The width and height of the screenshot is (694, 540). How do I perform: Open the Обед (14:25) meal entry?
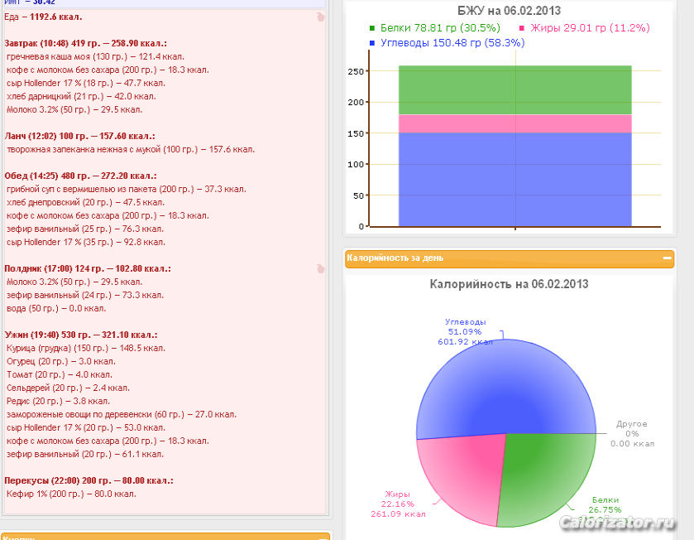coord(80,176)
